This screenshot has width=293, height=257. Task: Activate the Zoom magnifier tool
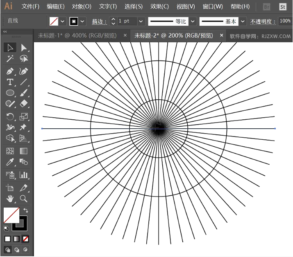(24, 199)
